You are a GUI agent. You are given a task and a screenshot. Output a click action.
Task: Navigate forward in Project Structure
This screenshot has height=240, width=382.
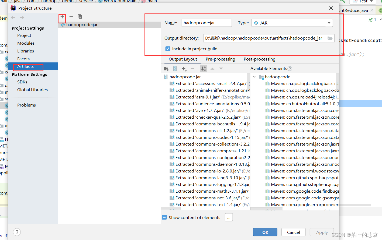(22, 17)
